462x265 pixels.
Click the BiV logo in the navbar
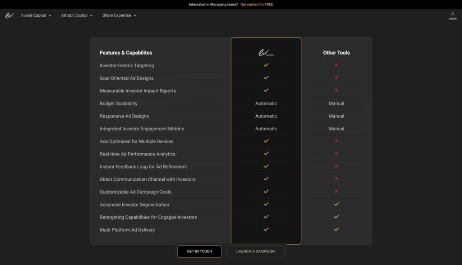coord(9,15)
